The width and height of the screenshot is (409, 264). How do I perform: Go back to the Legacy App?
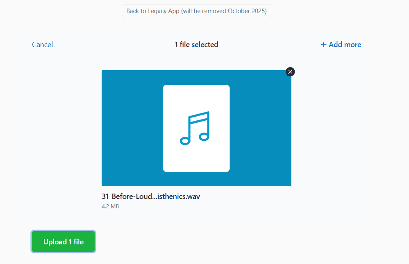196,11
